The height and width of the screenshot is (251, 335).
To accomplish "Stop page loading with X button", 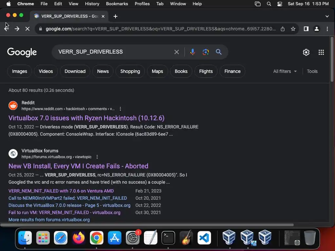I will click(x=27, y=29).
